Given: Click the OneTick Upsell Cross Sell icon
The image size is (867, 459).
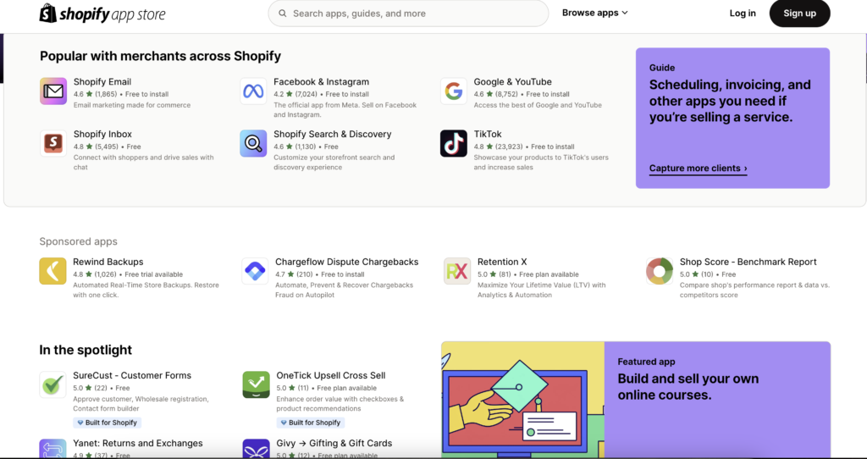Looking at the screenshot, I should click(256, 384).
